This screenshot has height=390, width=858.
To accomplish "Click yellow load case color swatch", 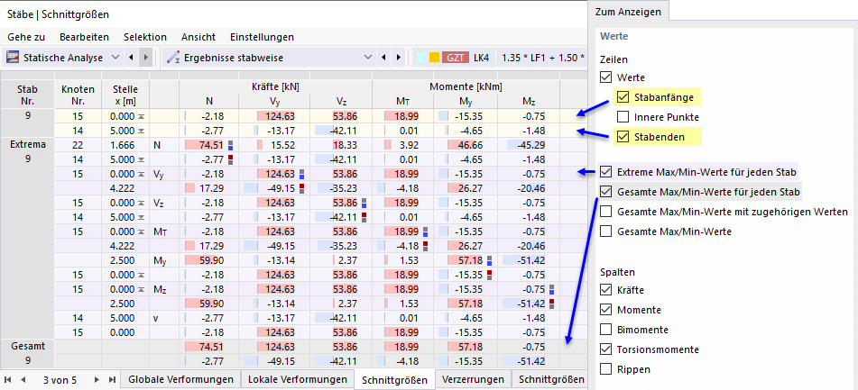I will [x=435, y=58].
